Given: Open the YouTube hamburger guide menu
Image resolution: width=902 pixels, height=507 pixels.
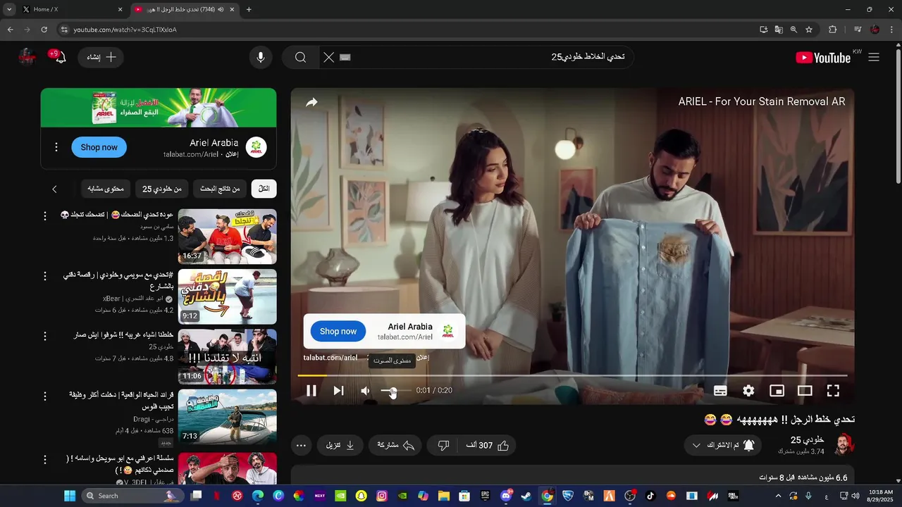Looking at the screenshot, I should [x=874, y=58].
